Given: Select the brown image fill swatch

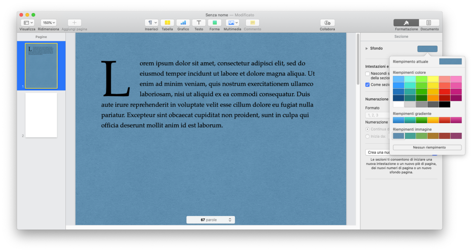Looking at the screenshot, I should [433, 136].
